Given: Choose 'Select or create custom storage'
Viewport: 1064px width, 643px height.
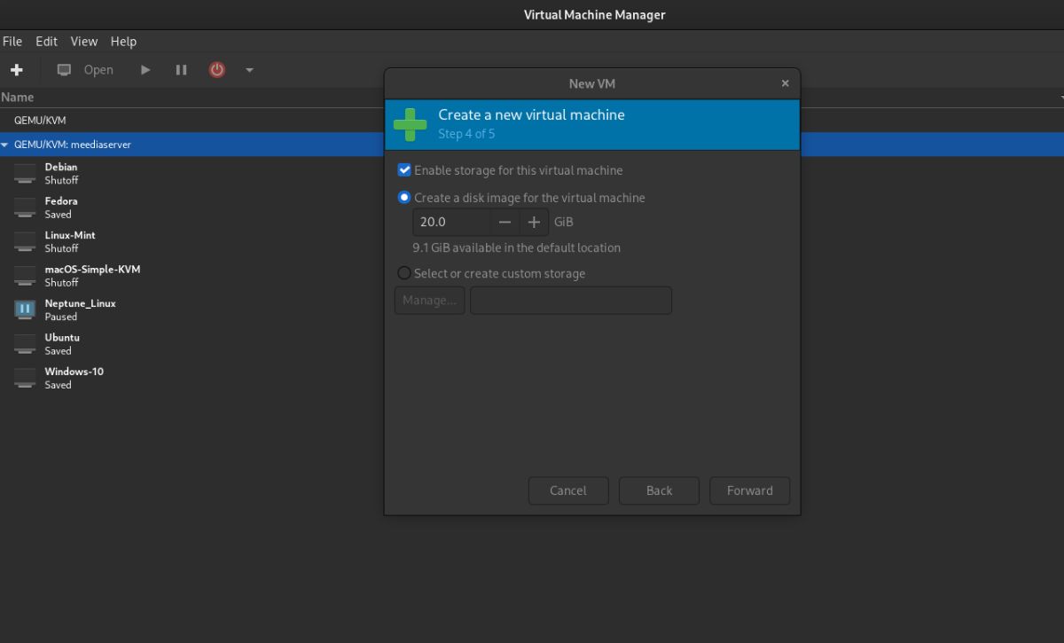Looking at the screenshot, I should pyautogui.click(x=404, y=272).
